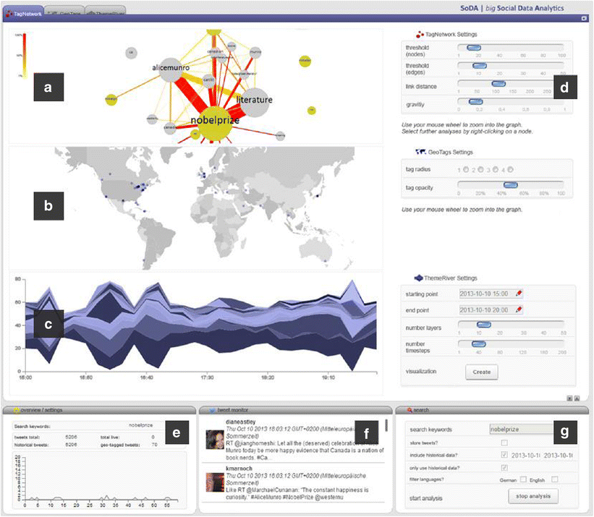The height and width of the screenshot is (517, 594).
Task: Click the dianeastley username in tweet monitor
Action: pyautogui.click(x=240, y=422)
